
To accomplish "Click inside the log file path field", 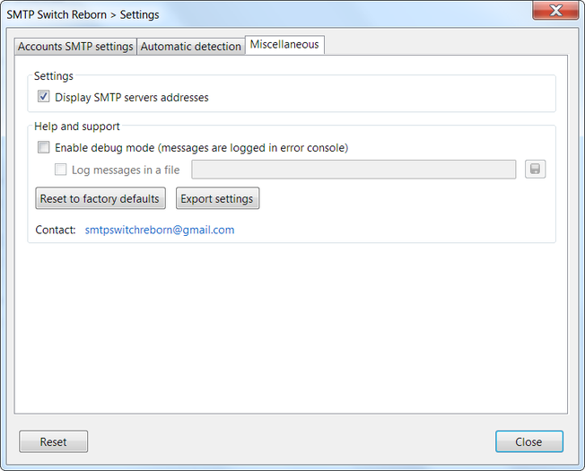I will [x=354, y=170].
